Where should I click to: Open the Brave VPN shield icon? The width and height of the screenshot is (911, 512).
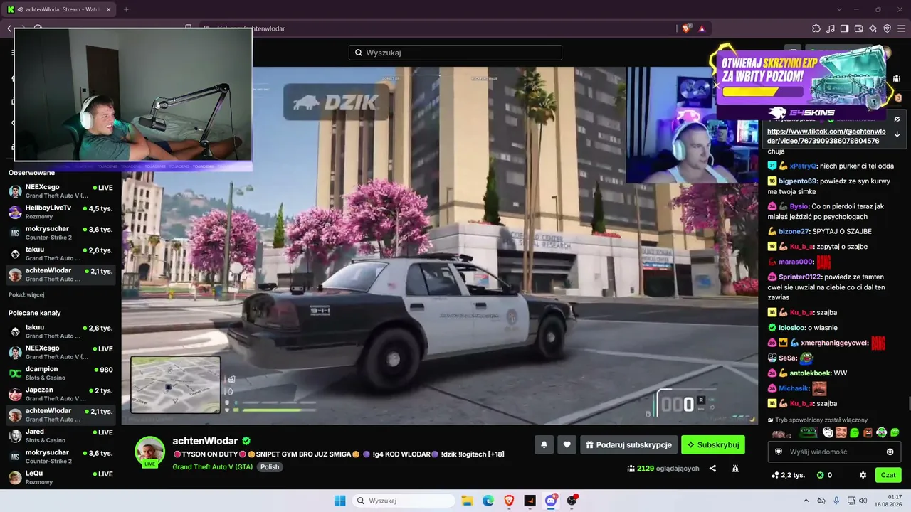click(888, 28)
